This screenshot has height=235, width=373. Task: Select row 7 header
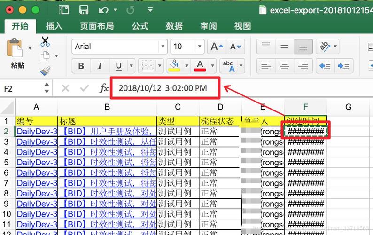(7, 183)
